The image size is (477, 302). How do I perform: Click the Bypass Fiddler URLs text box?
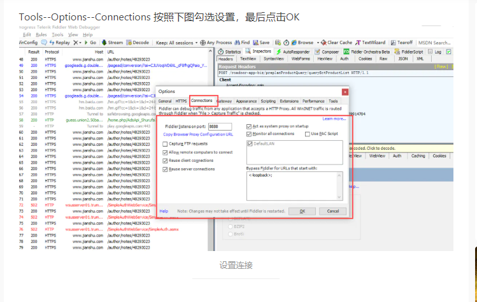pyautogui.click(x=294, y=186)
